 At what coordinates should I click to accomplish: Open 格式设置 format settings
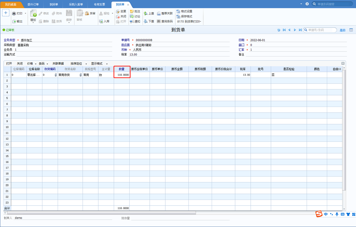pos(184,12)
